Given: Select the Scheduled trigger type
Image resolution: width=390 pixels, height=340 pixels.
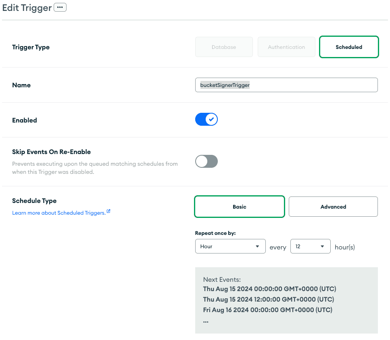Looking at the screenshot, I should coord(349,47).
